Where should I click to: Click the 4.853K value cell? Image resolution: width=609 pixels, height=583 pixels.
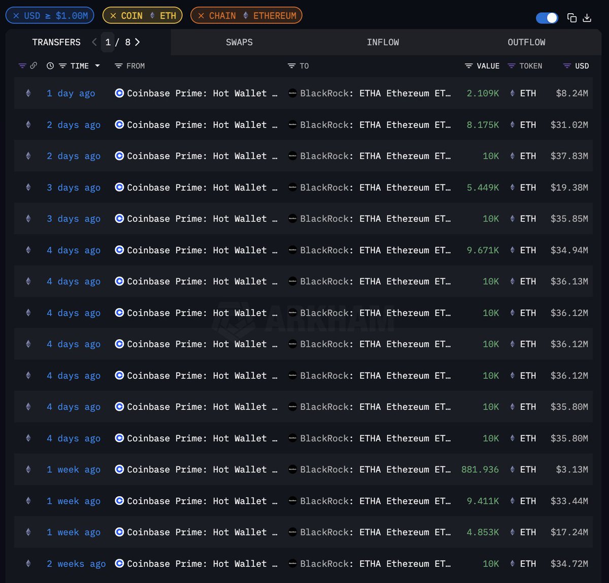pos(483,532)
